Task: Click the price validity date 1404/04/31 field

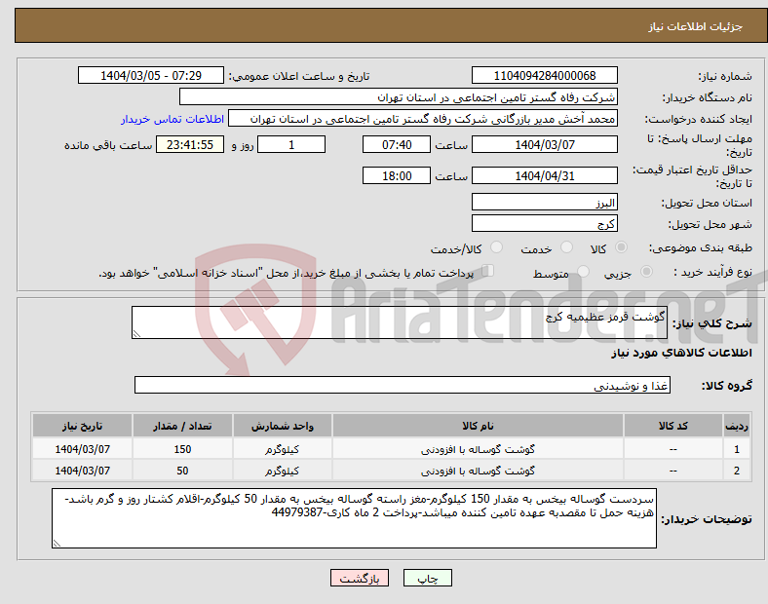Action: pos(544,175)
